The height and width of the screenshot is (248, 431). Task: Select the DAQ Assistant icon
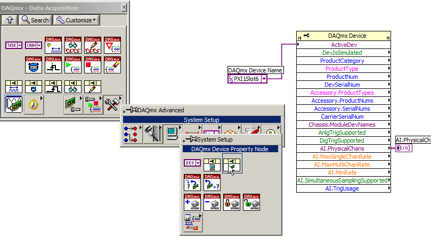14,104
